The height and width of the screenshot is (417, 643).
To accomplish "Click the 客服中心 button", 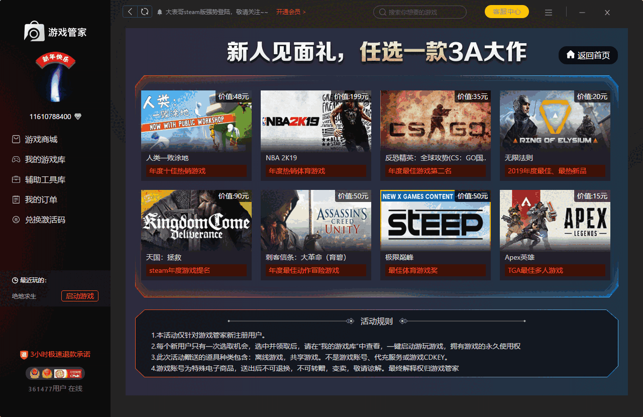I will click(506, 11).
